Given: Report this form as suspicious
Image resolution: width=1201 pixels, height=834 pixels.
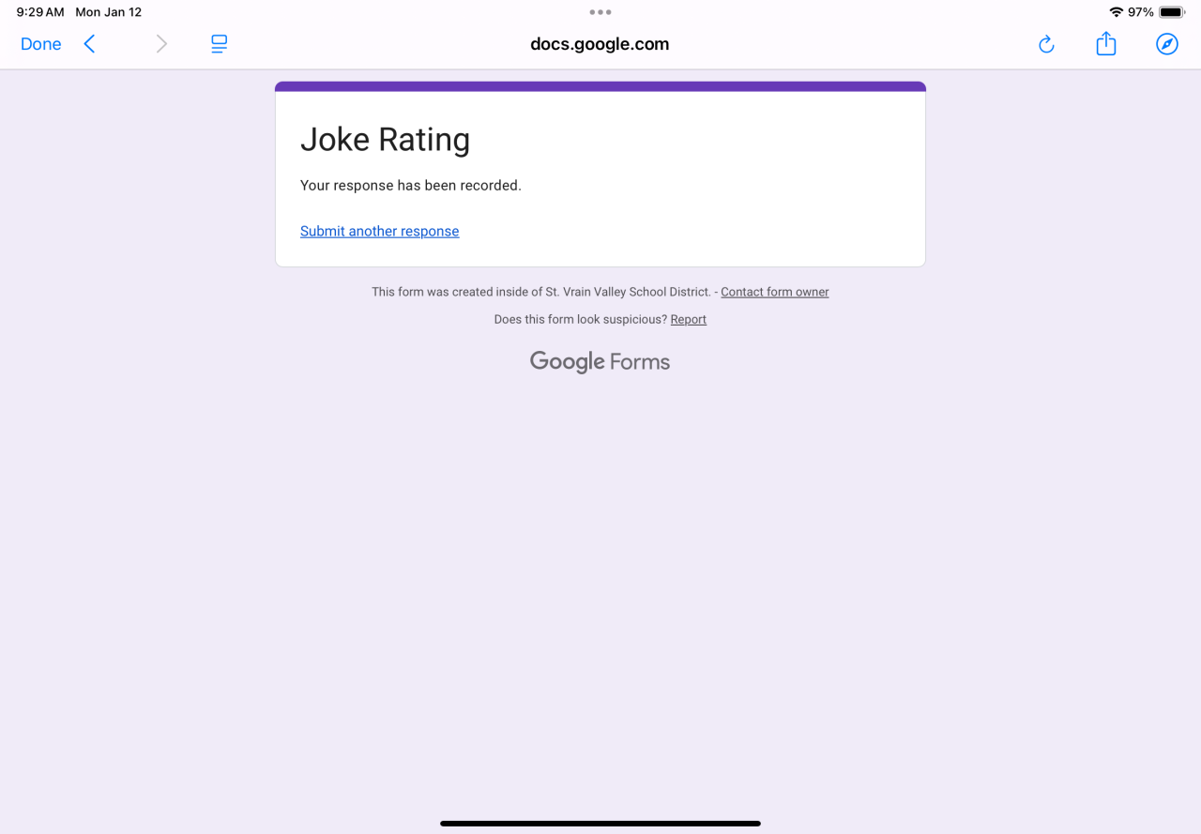Looking at the screenshot, I should point(688,320).
